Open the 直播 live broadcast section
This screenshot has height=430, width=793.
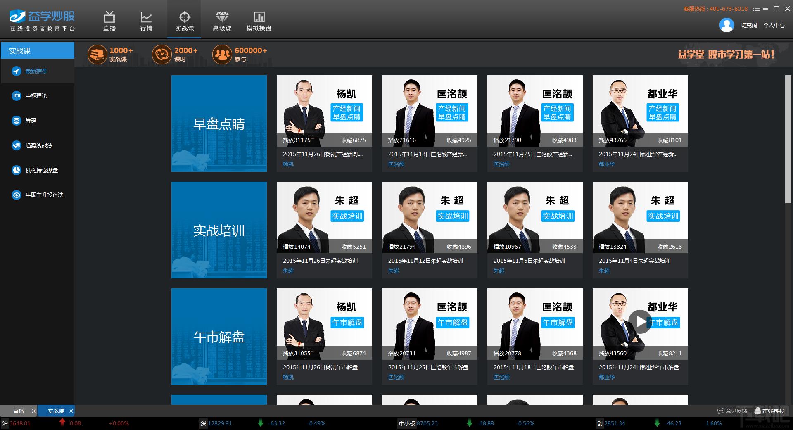coord(109,21)
